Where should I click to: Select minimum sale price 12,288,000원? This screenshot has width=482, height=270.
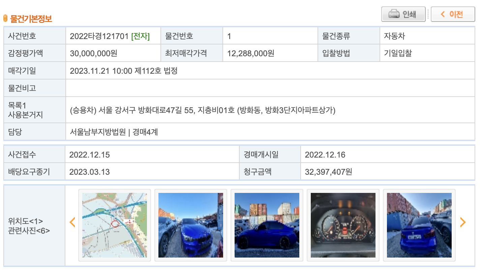[251, 53]
